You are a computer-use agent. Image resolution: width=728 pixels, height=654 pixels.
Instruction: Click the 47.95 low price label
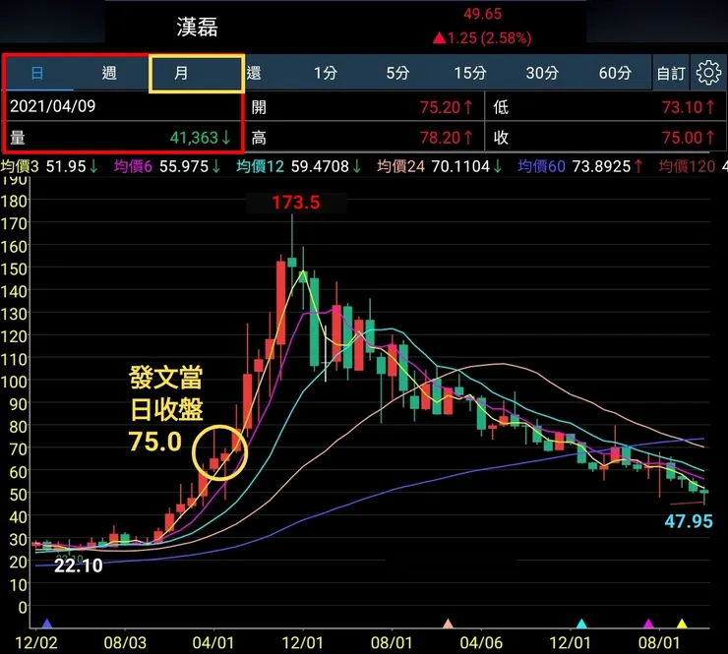pos(689,521)
